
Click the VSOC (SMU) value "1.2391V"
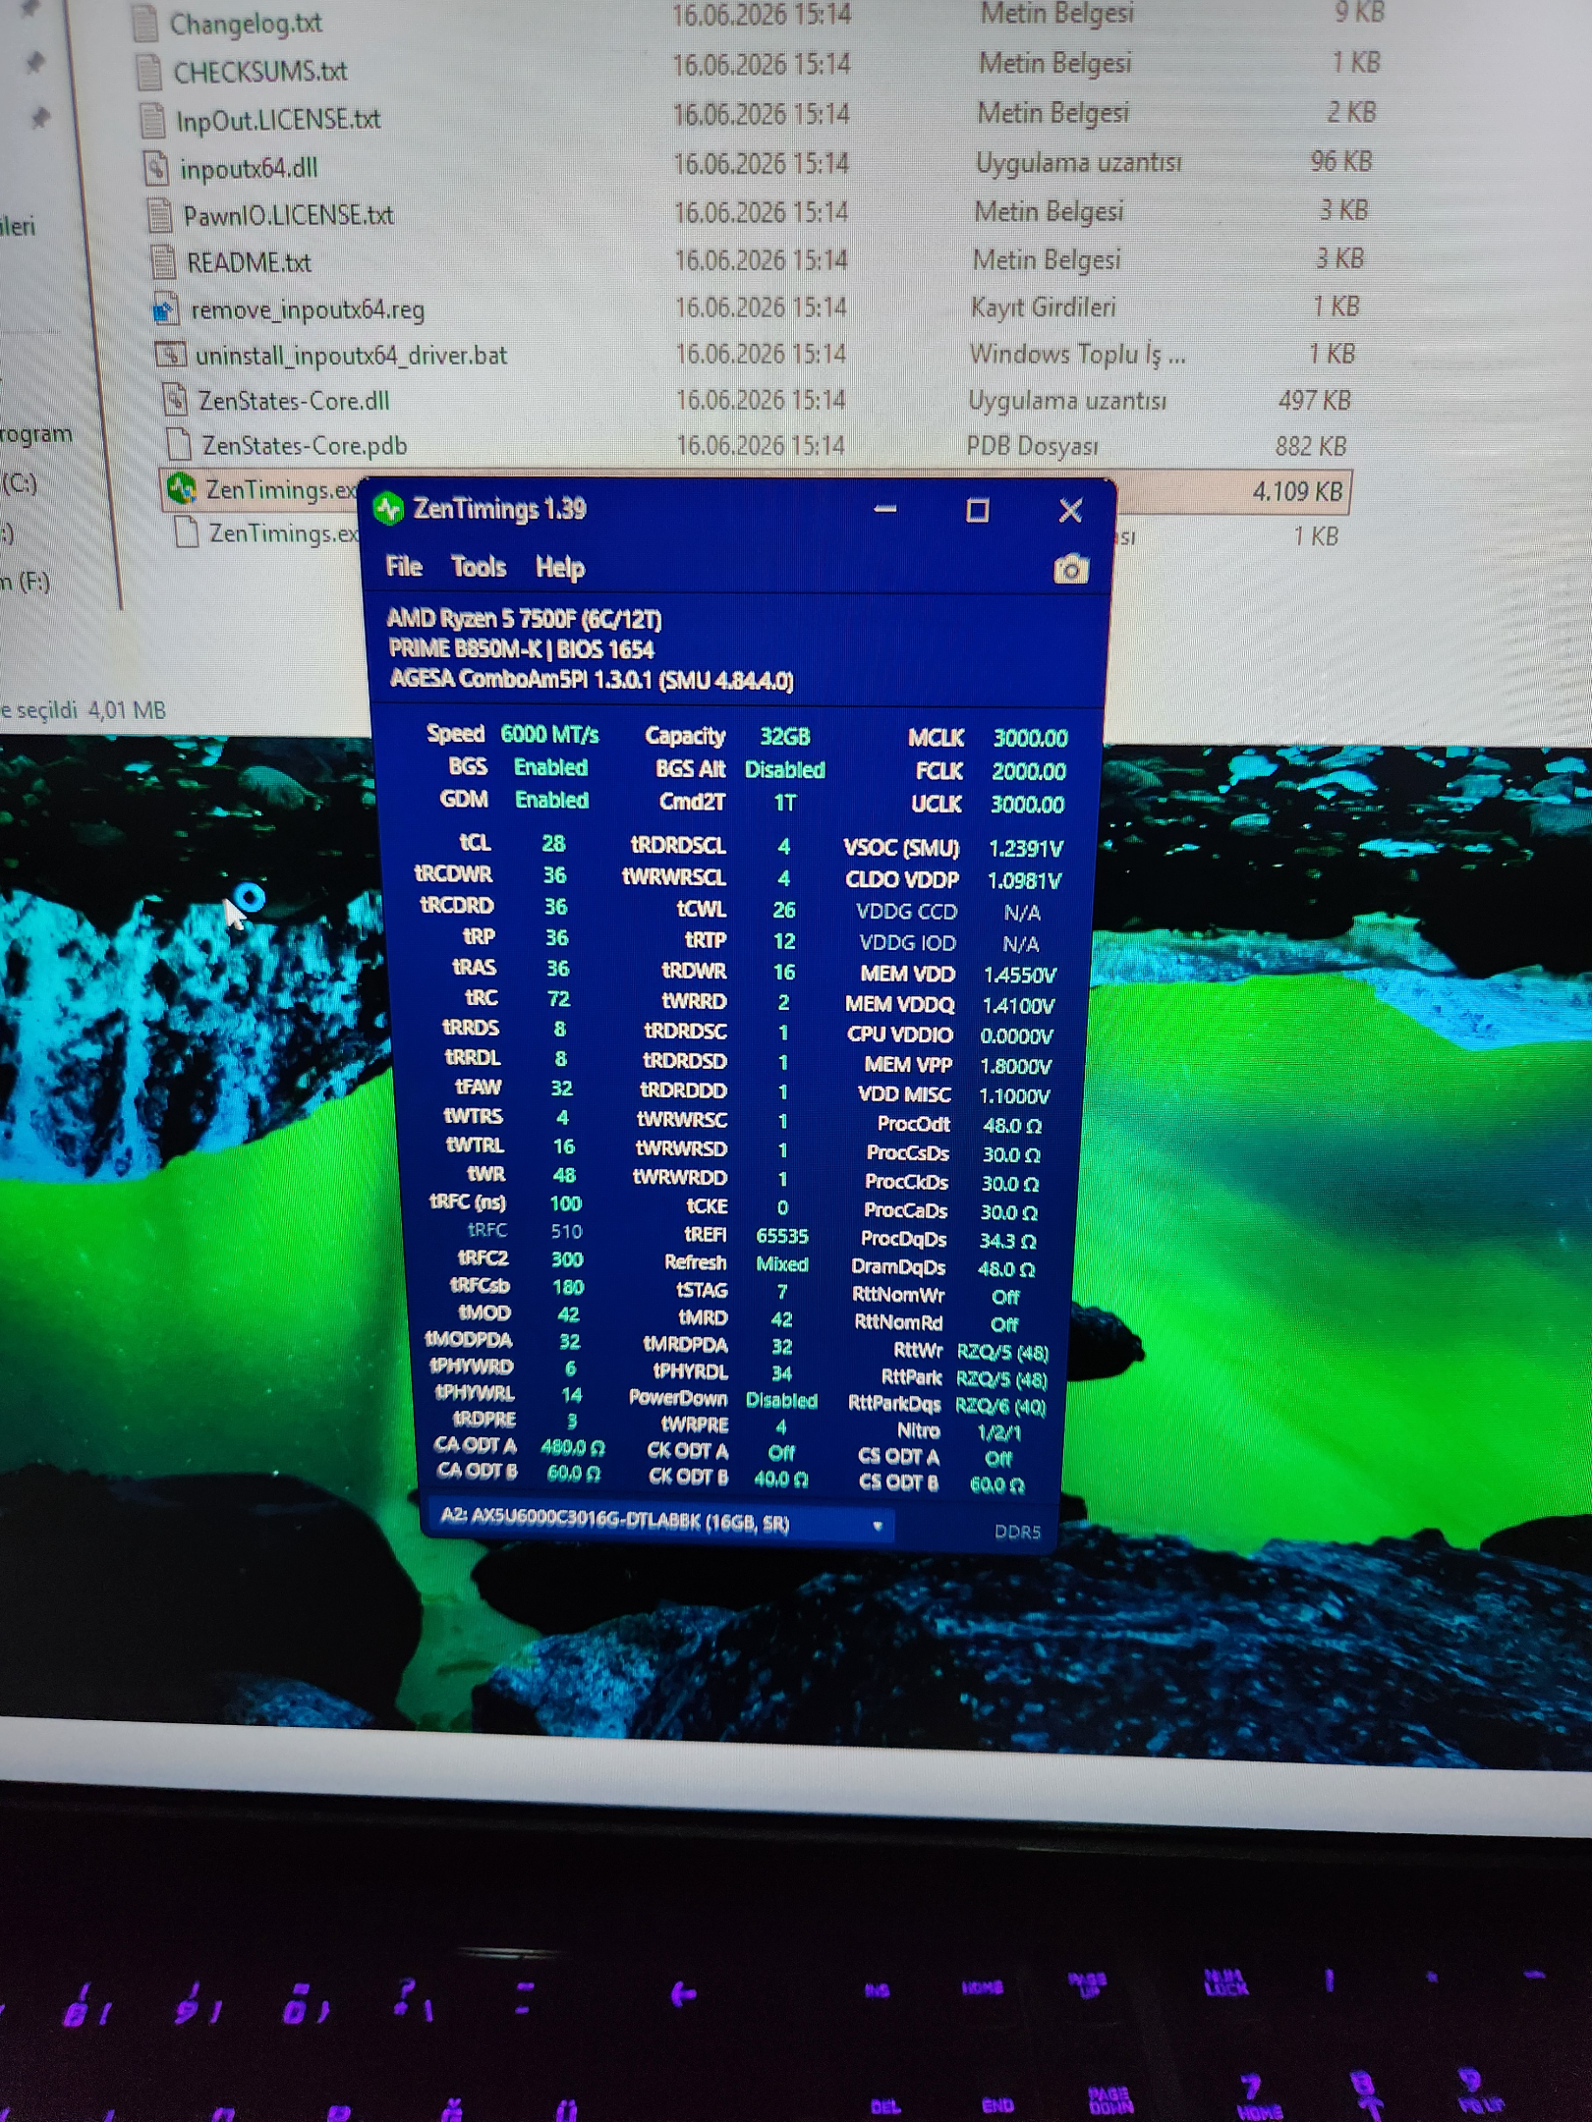[x=1026, y=848]
